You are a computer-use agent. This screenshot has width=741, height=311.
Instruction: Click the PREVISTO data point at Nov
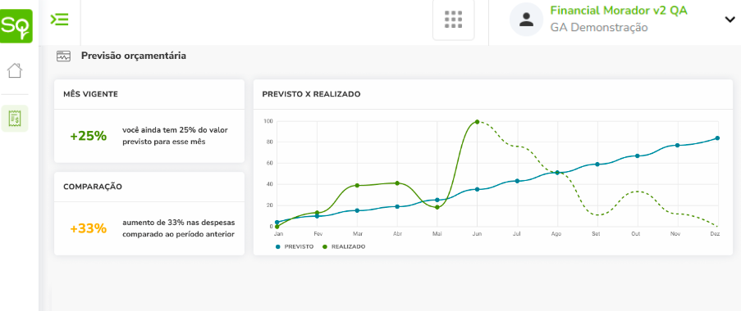click(x=677, y=145)
